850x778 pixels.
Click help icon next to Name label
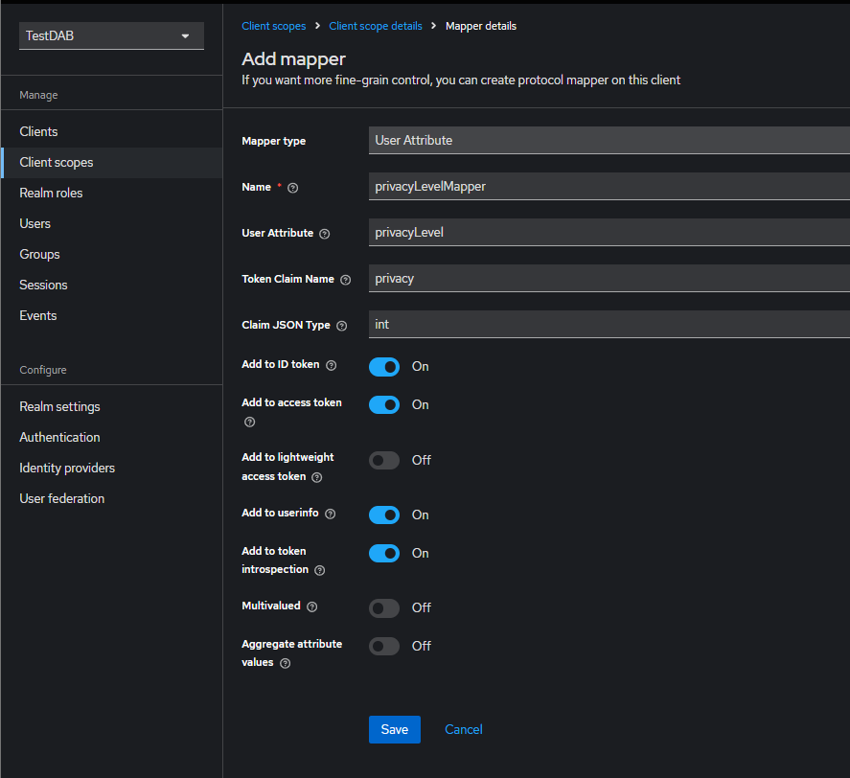pos(293,188)
